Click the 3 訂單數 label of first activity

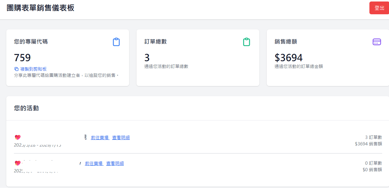373,137
